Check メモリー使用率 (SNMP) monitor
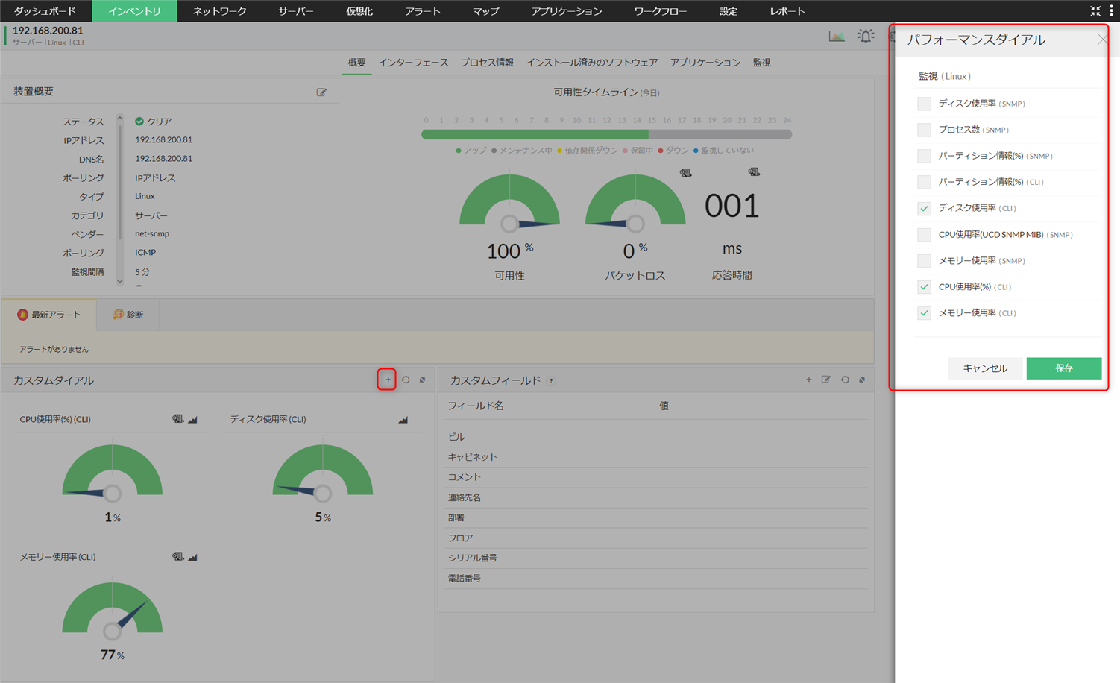This screenshot has width=1120, height=683. [924, 261]
